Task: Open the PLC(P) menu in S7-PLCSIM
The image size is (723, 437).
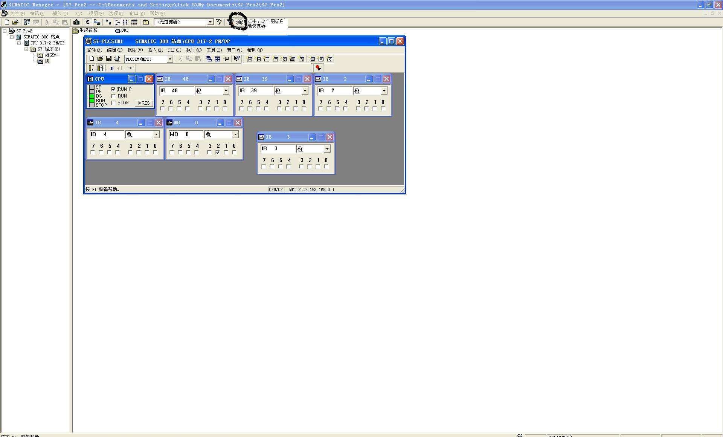Action: tap(174, 50)
